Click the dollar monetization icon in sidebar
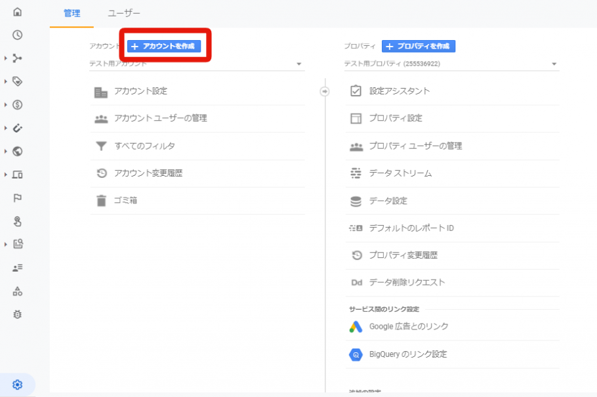 point(18,104)
